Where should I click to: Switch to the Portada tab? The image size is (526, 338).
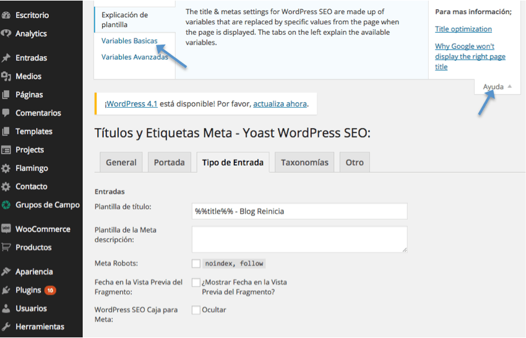point(169,162)
